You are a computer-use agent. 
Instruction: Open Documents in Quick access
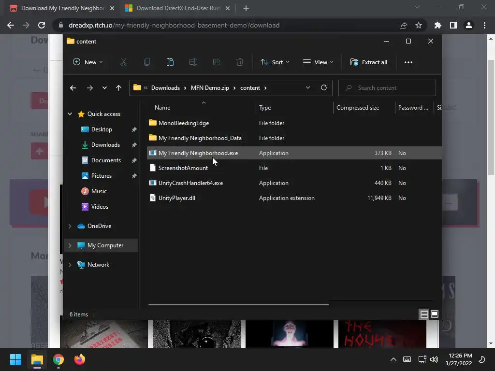(x=106, y=160)
